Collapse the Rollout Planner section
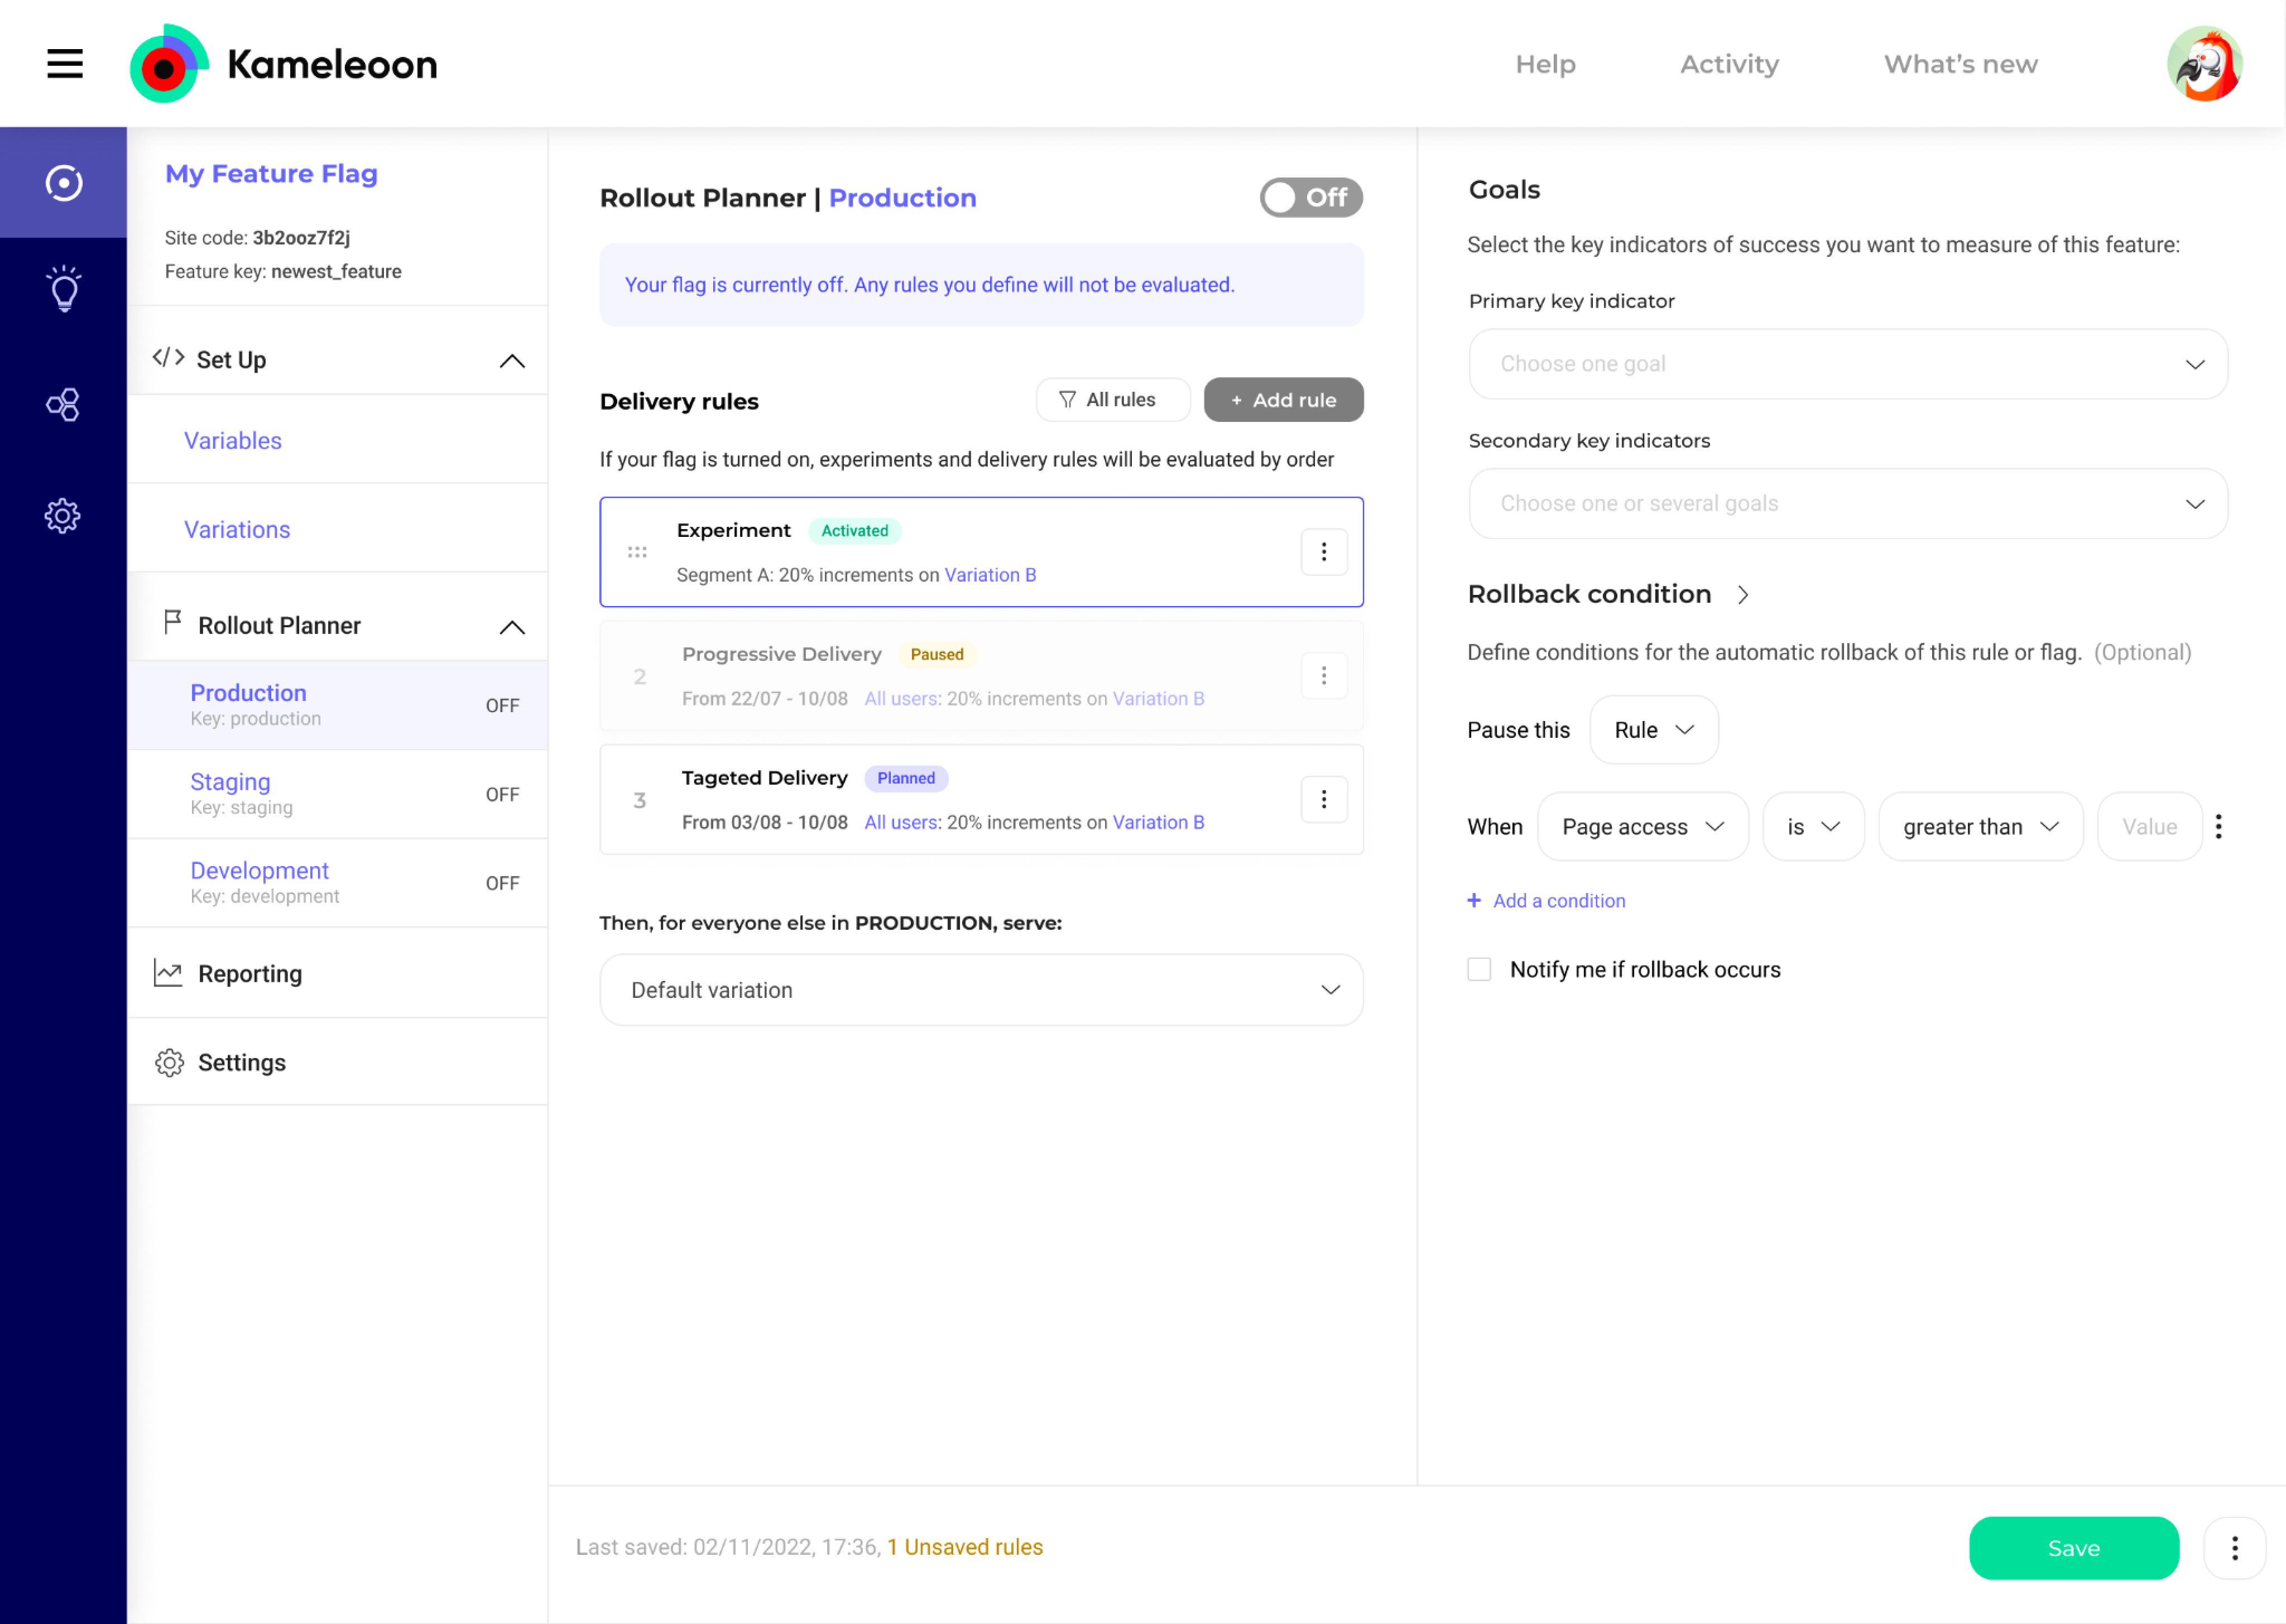This screenshot has width=2286, height=1624. (x=513, y=627)
